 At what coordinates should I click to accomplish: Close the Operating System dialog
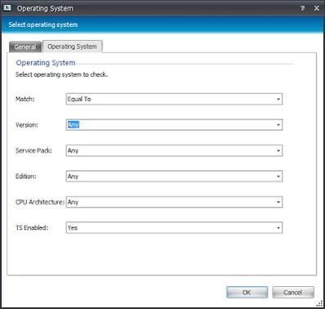pyautogui.click(x=317, y=8)
